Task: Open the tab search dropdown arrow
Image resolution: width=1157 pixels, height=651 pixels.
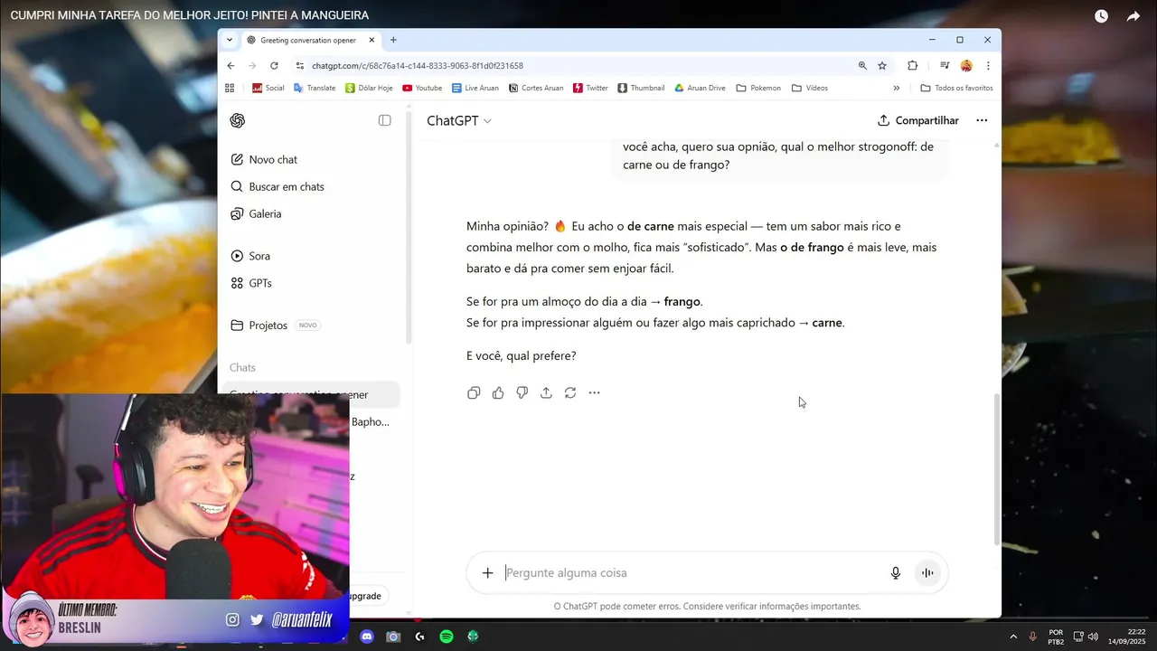Action: 230,40
